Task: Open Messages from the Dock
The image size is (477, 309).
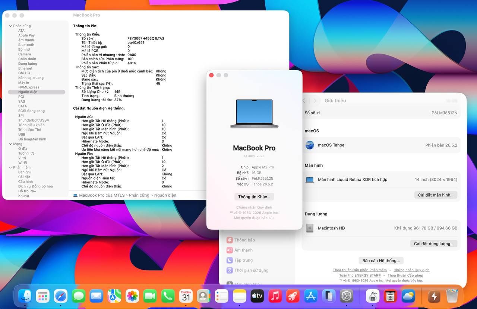Action: coord(79,296)
